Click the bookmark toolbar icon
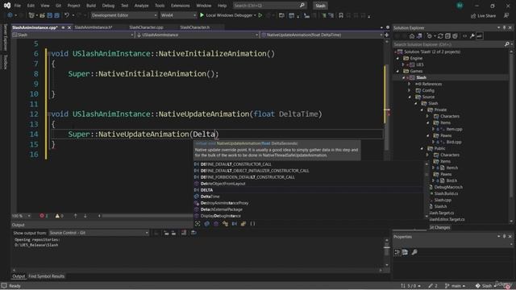This screenshot has width=516, height=290. pos(341,15)
